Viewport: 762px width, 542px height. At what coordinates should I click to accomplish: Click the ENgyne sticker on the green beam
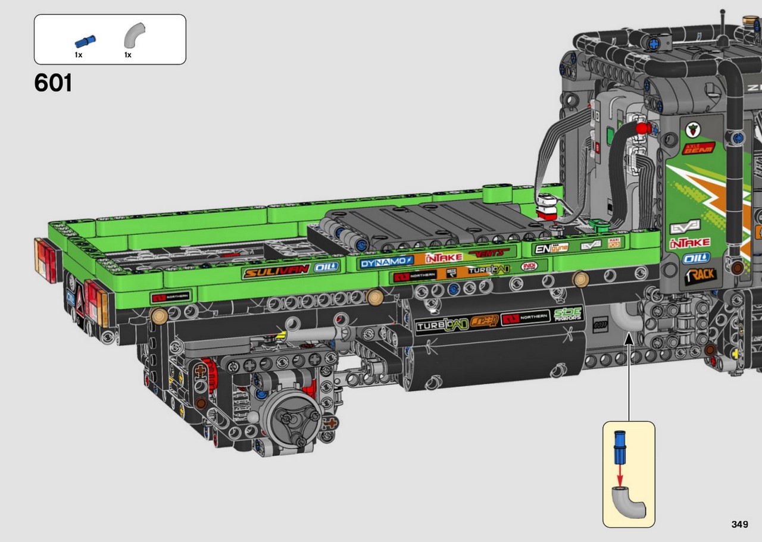pos(551,247)
